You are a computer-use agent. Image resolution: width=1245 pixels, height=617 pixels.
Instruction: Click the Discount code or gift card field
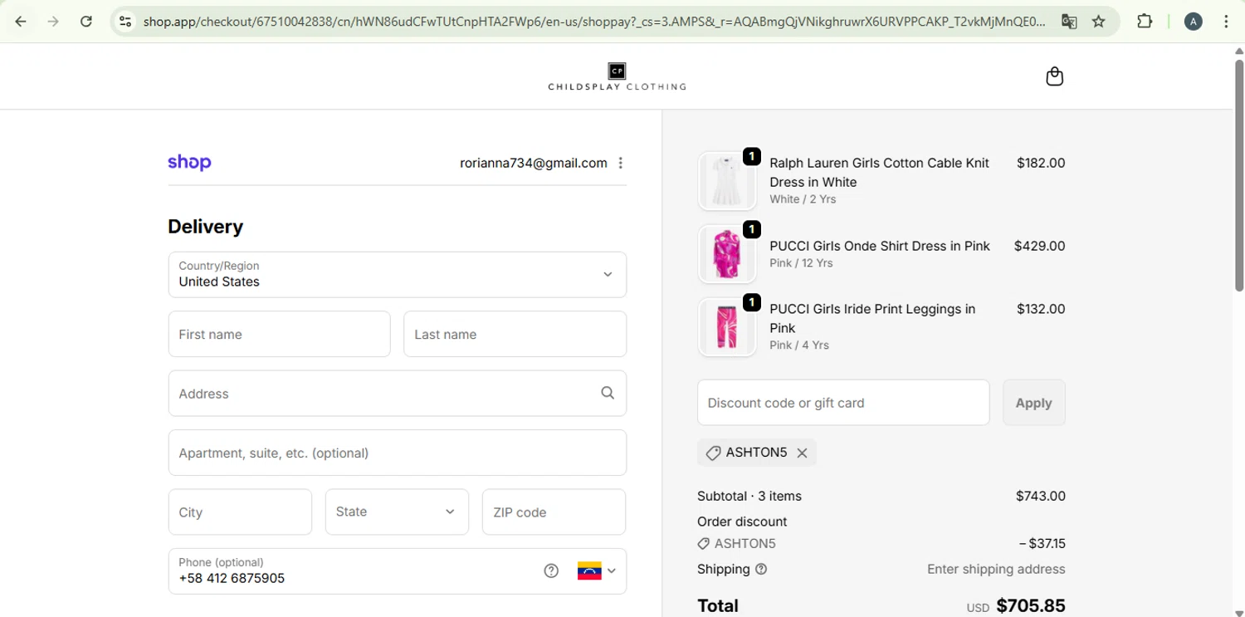843,403
